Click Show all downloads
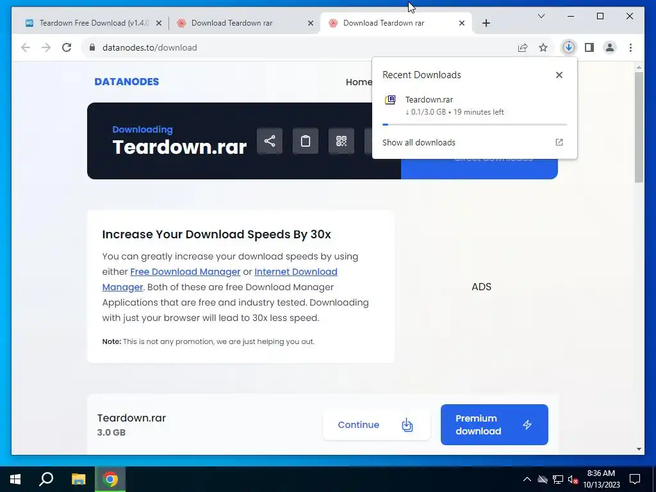The width and height of the screenshot is (656, 492). [x=419, y=142]
